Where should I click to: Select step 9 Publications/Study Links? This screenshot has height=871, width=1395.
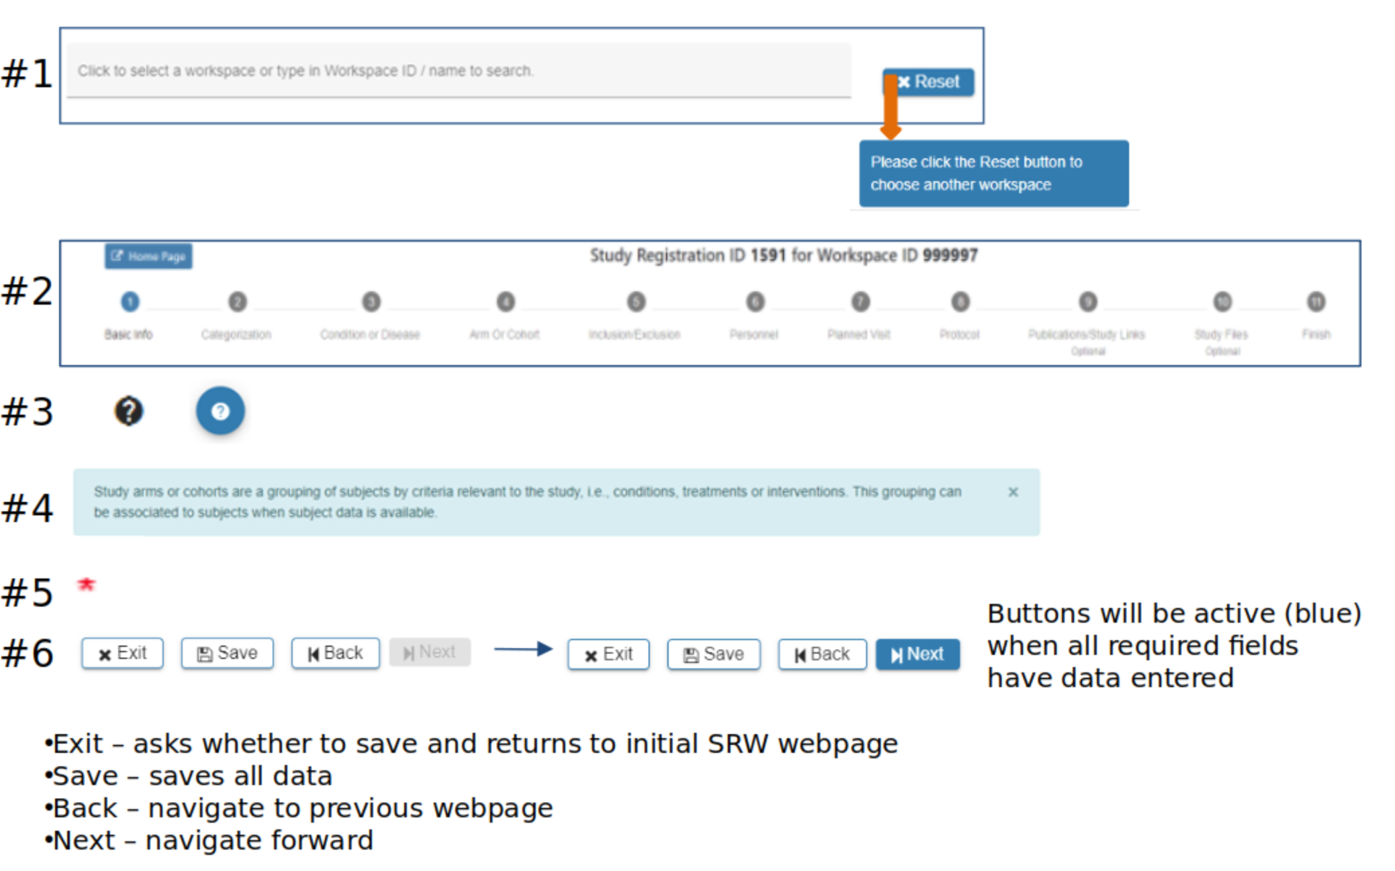[1088, 302]
